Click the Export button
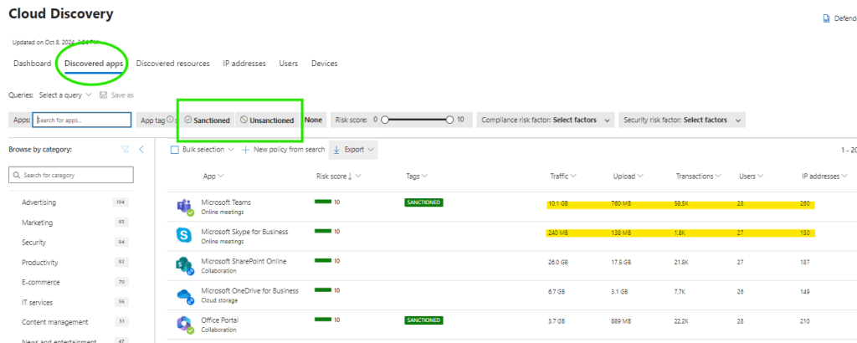 tap(353, 150)
